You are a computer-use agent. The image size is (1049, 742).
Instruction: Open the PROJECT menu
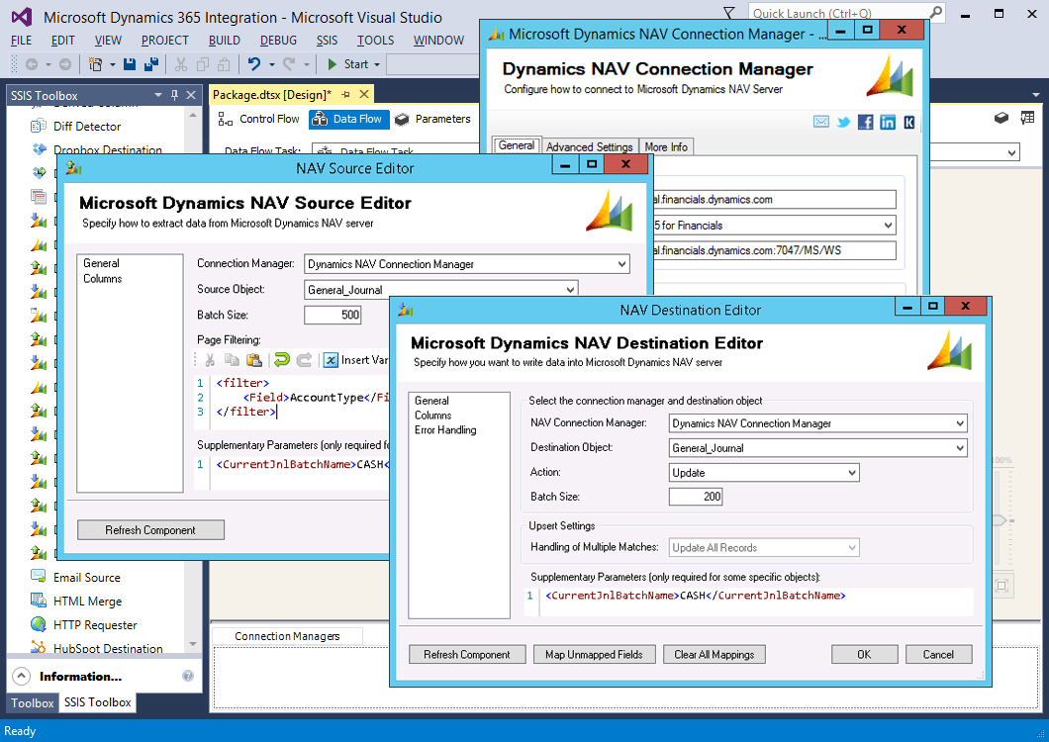[164, 41]
